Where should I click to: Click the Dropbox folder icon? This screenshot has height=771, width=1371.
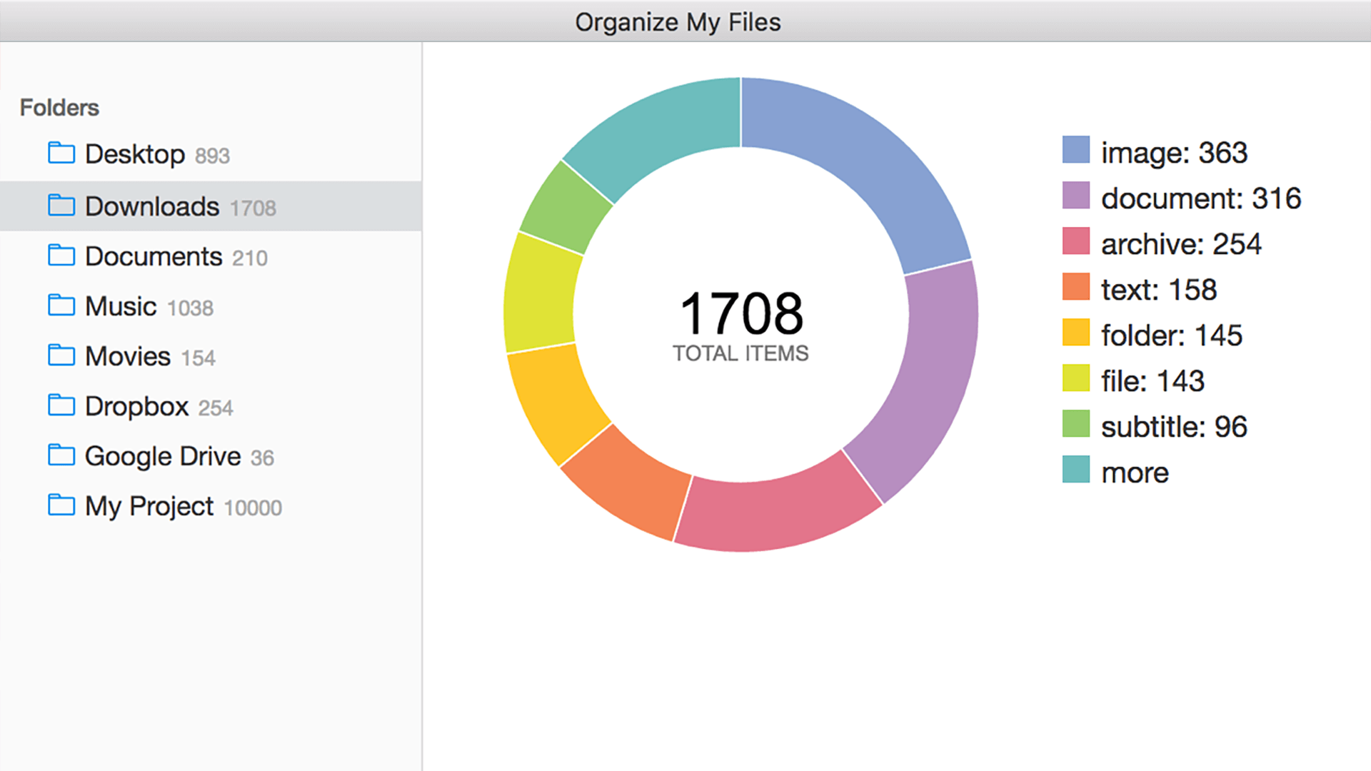[64, 405]
